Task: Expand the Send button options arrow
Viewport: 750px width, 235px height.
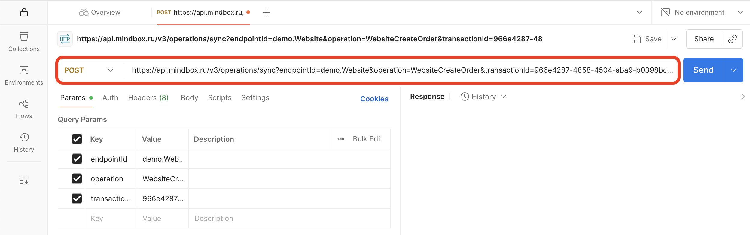Action: point(733,70)
